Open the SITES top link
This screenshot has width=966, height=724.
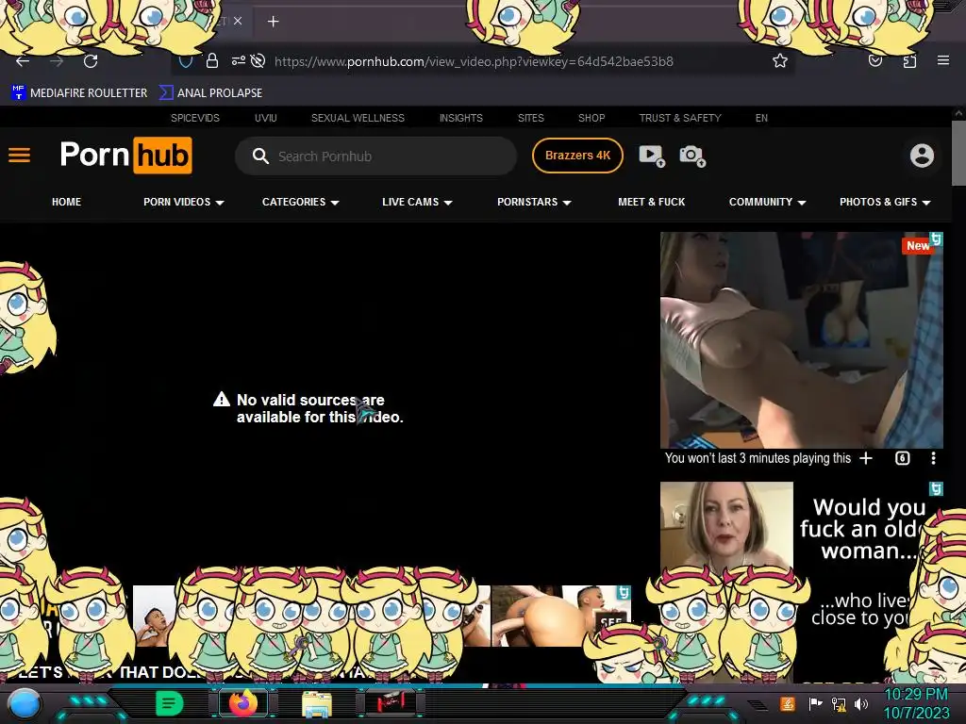tap(530, 118)
